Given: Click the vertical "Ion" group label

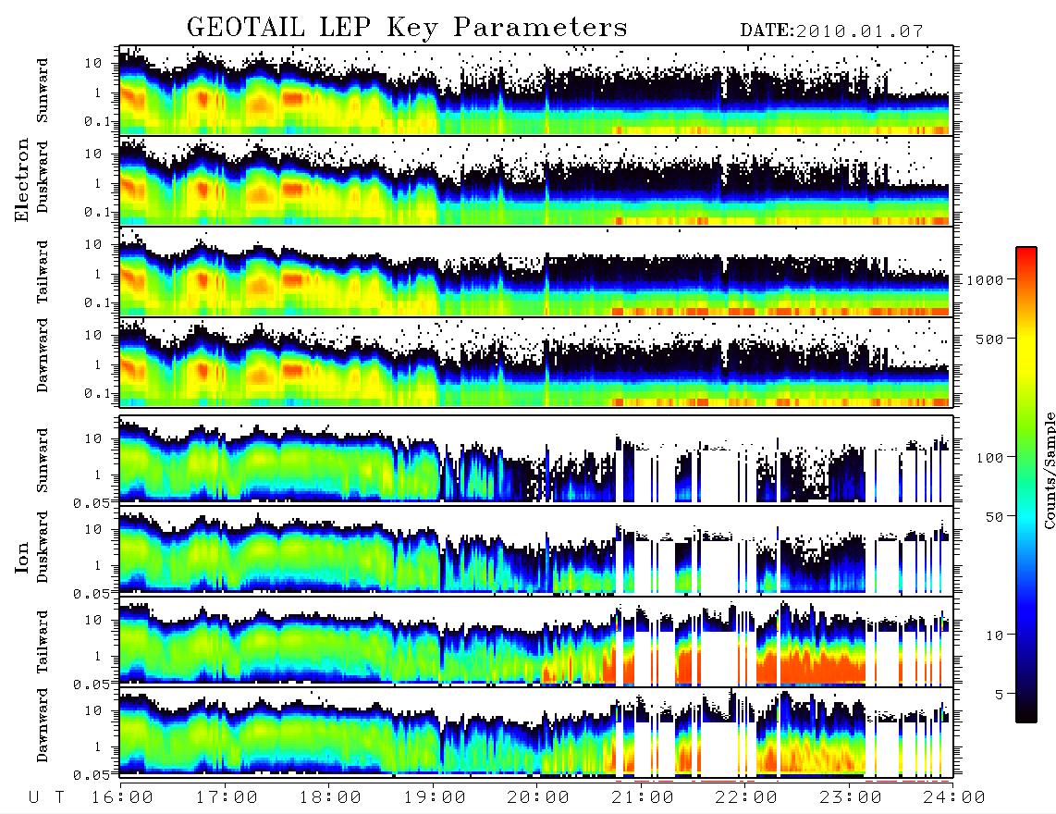Looking at the screenshot, I should point(22,558).
